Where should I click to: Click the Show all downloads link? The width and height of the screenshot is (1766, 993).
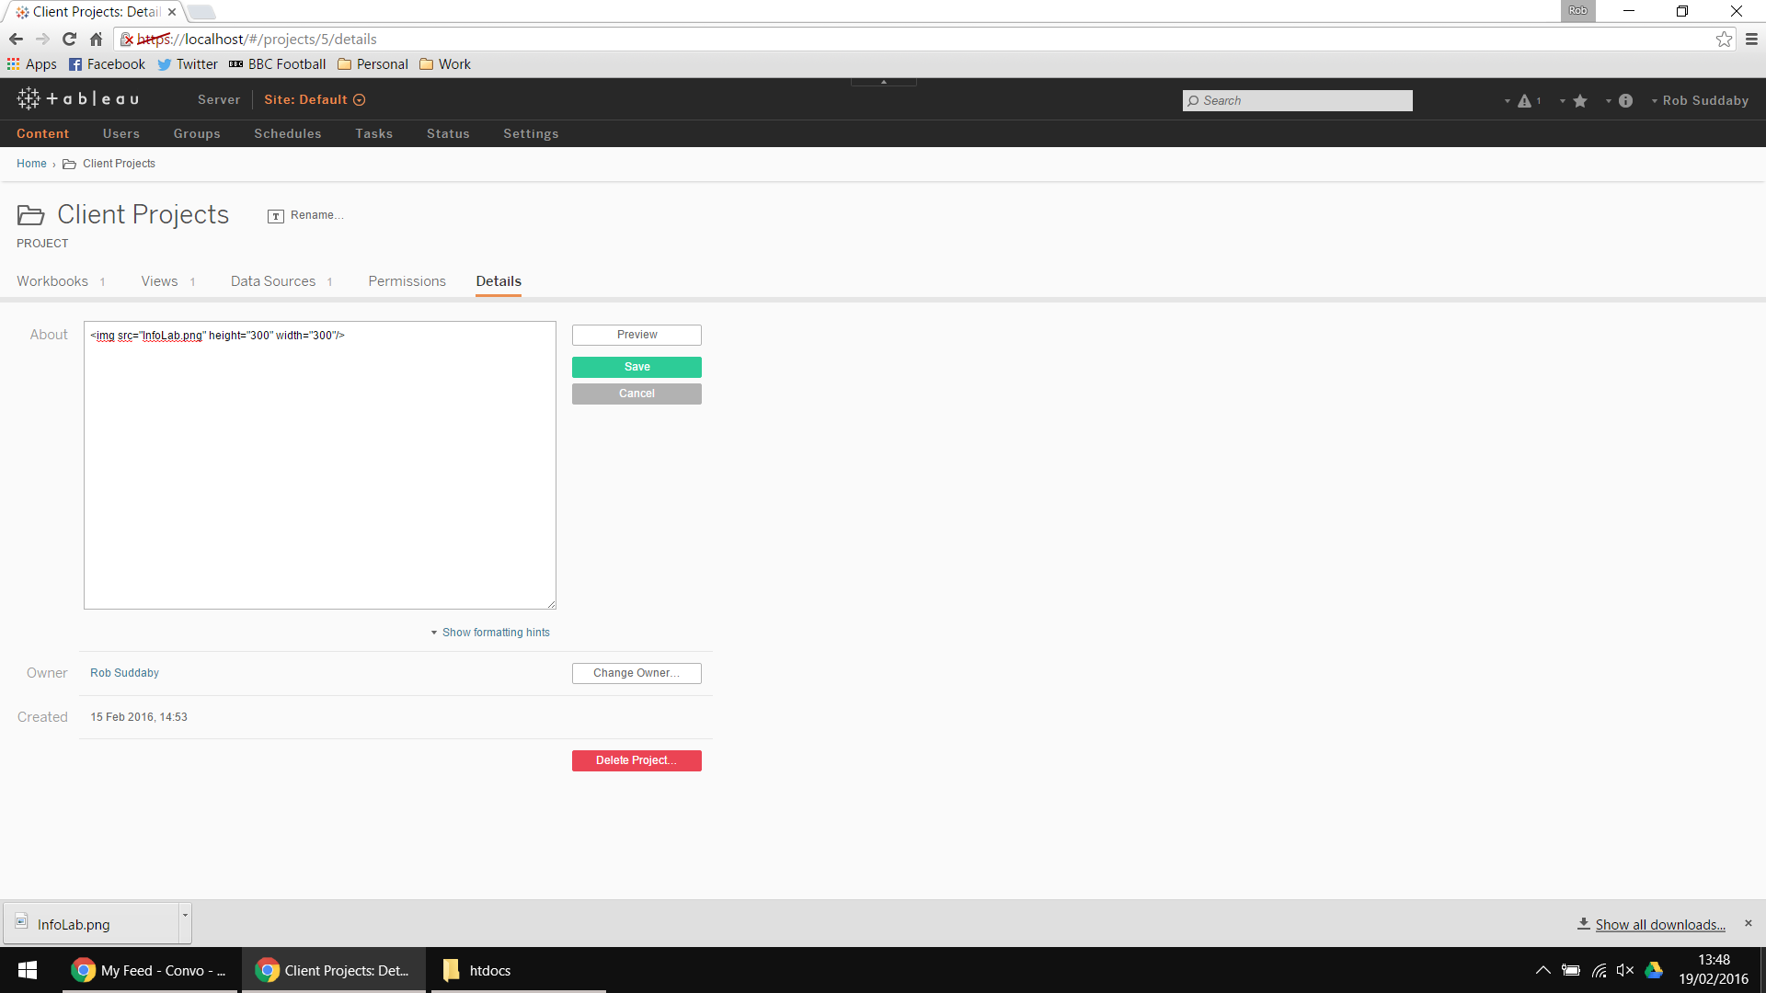tap(1659, 925)
